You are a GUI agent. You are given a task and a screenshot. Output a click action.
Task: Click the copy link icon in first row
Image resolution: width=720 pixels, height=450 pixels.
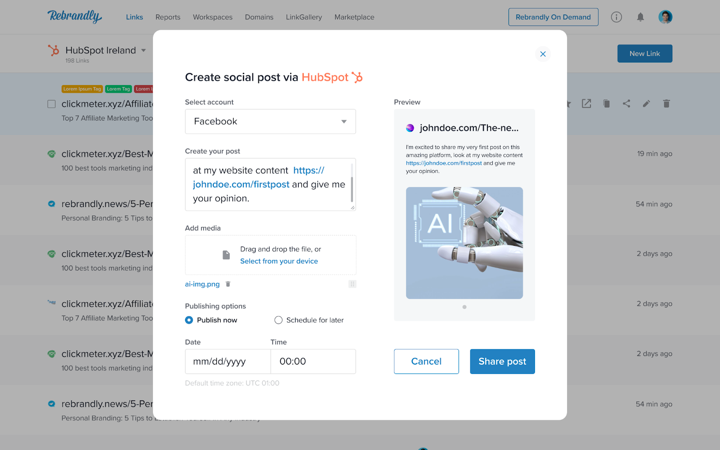point(607,103)
